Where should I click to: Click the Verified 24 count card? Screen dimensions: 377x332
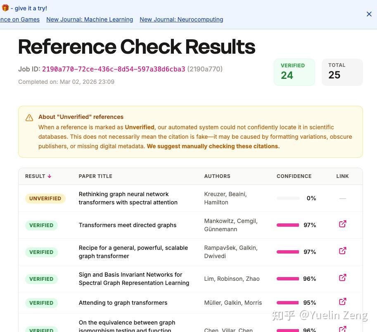294,72
